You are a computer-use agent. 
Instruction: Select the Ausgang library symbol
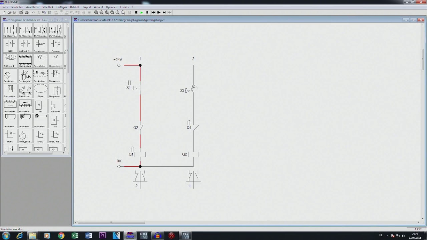point(55,46)
